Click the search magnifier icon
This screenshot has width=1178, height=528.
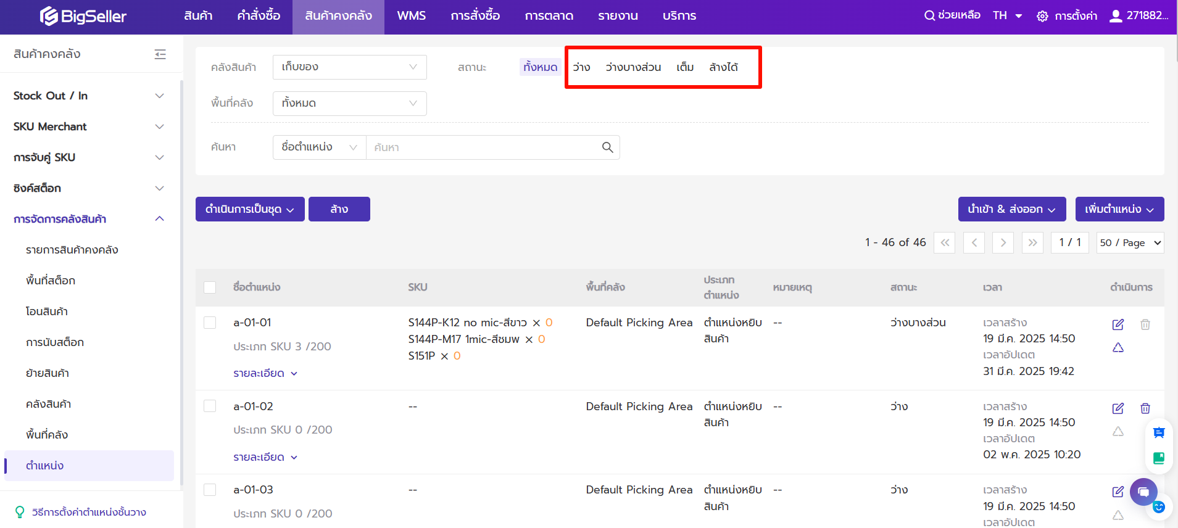607,147
